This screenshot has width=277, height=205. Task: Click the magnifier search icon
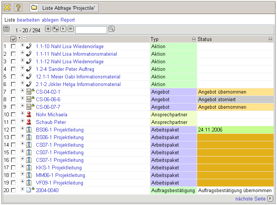click(x=112, y=29)
